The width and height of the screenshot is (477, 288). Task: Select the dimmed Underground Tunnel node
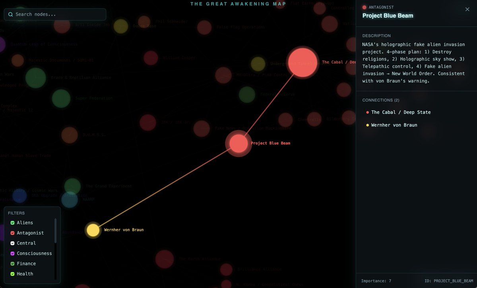258,64
